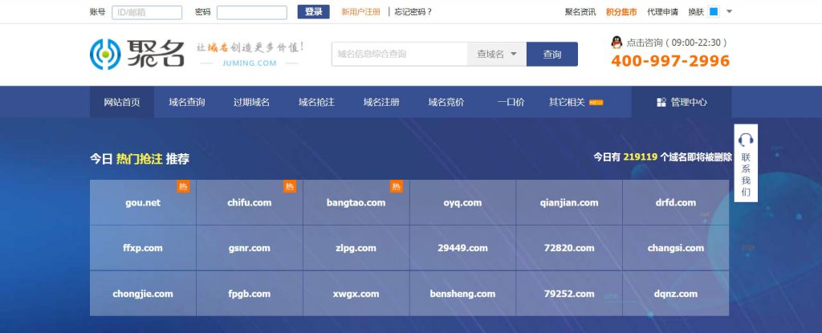Click the QQ penguin consultation icon
Viewport: 822px width, 333px height.
point(617,43)
